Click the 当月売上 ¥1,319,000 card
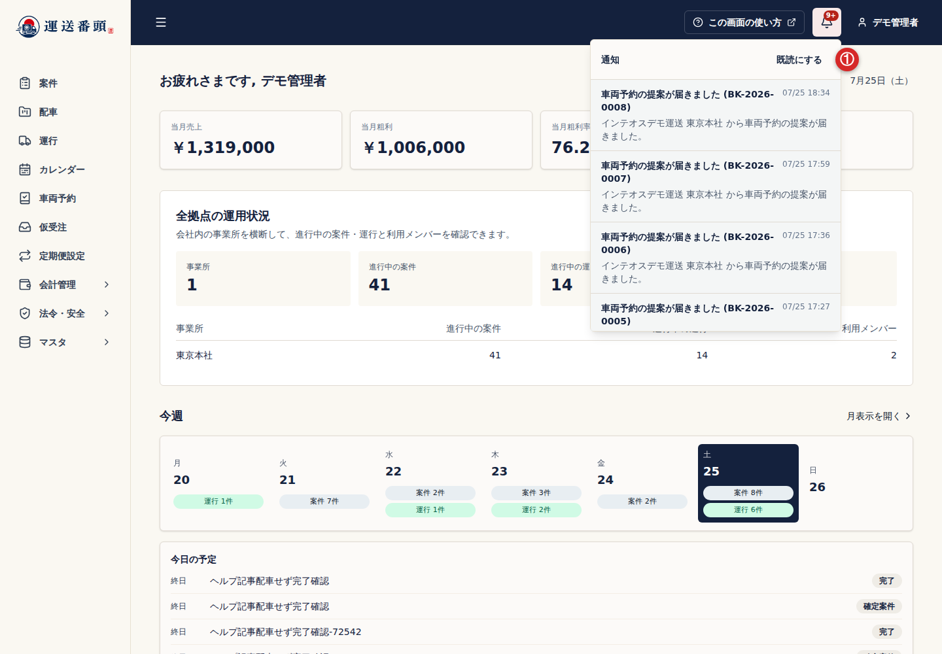This screenshot has height=654, width=942. coord(251,140)
